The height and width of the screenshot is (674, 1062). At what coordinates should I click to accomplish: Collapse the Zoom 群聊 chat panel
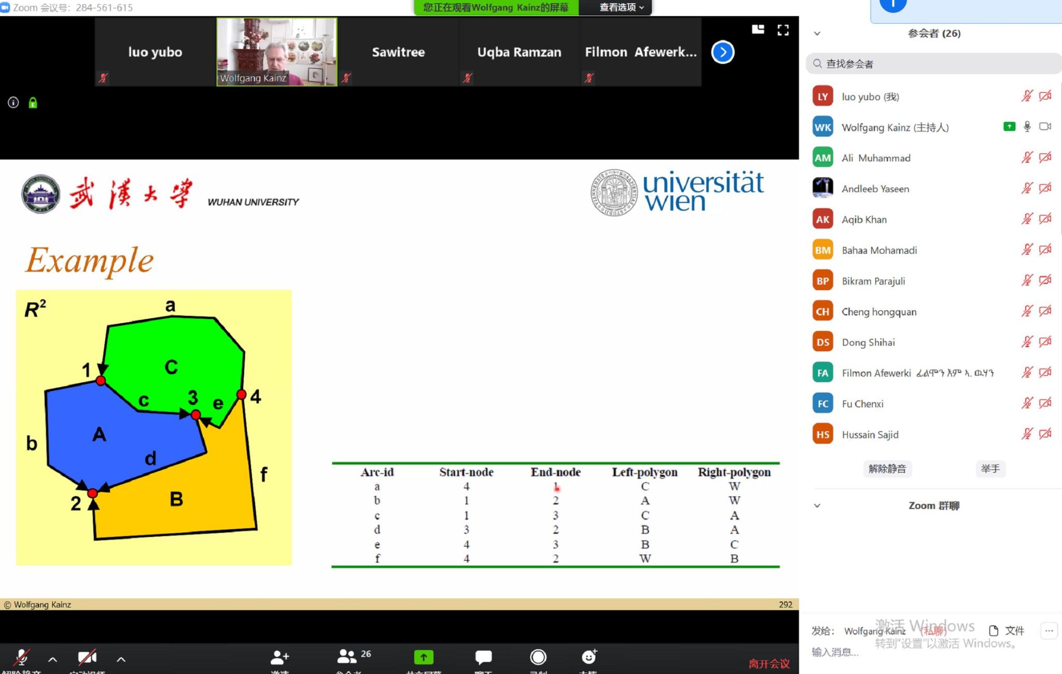(817, 505)
